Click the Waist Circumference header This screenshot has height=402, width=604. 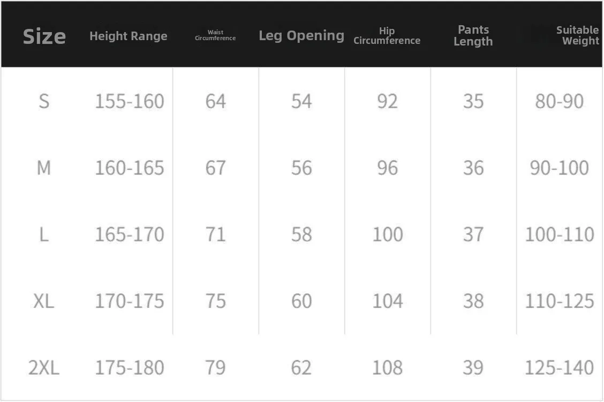click(x=215, y=35)
